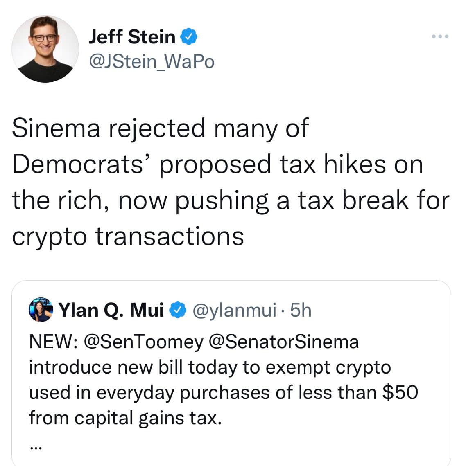Click 'crypto transactions' in the main tweet
This screenshot has width=457, height=466.
click(128, 236)
